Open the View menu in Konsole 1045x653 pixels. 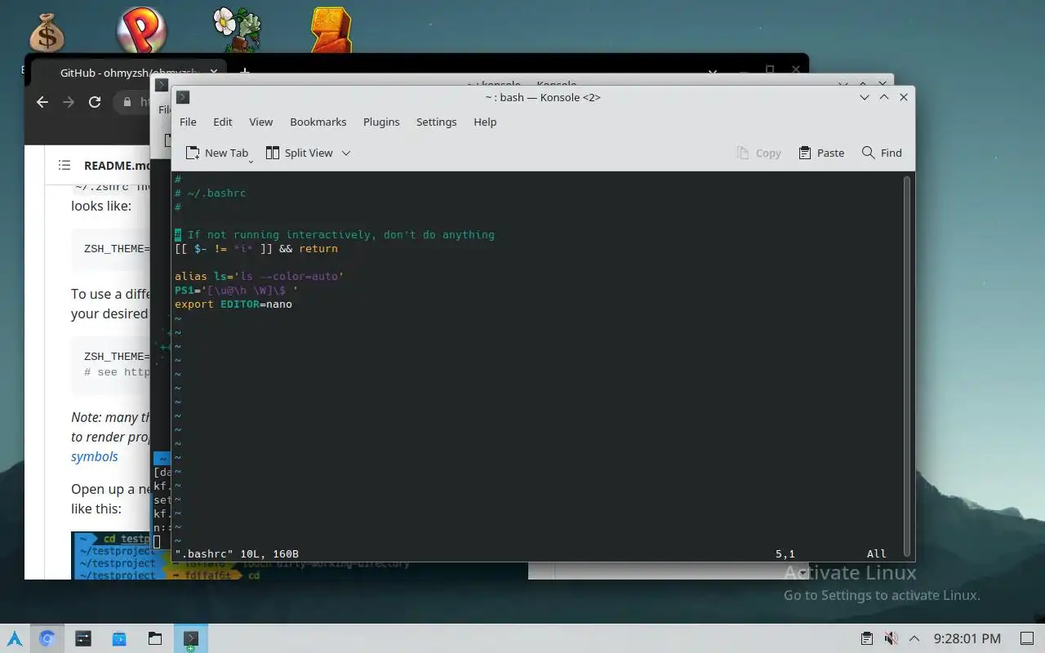pos(260,122)
